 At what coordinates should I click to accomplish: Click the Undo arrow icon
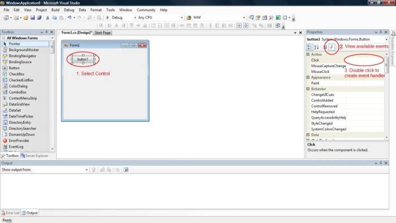click(x=69, y=18)
